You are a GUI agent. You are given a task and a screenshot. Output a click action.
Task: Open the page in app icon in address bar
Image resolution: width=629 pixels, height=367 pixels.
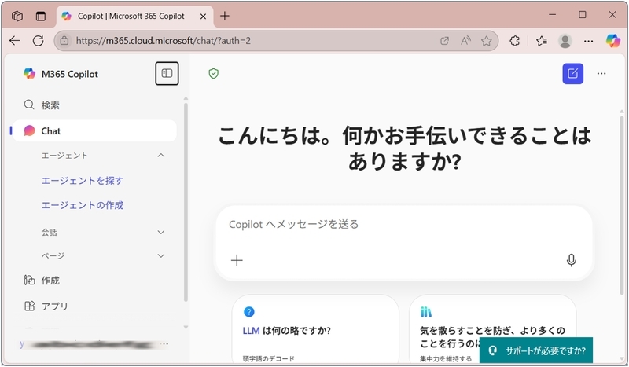[x=444, y=41]
